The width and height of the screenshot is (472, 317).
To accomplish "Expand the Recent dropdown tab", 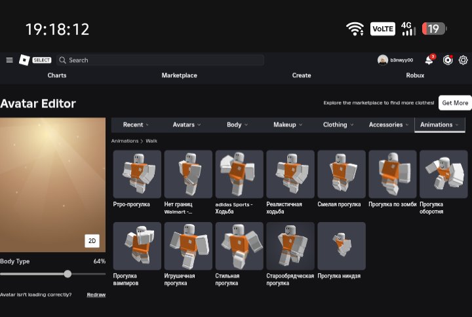I will (136, 125).
